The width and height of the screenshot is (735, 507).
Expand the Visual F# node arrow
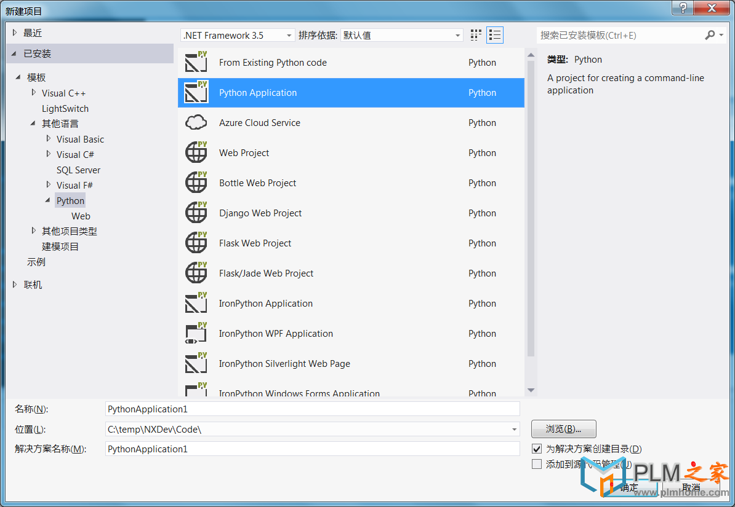(48, 185)
